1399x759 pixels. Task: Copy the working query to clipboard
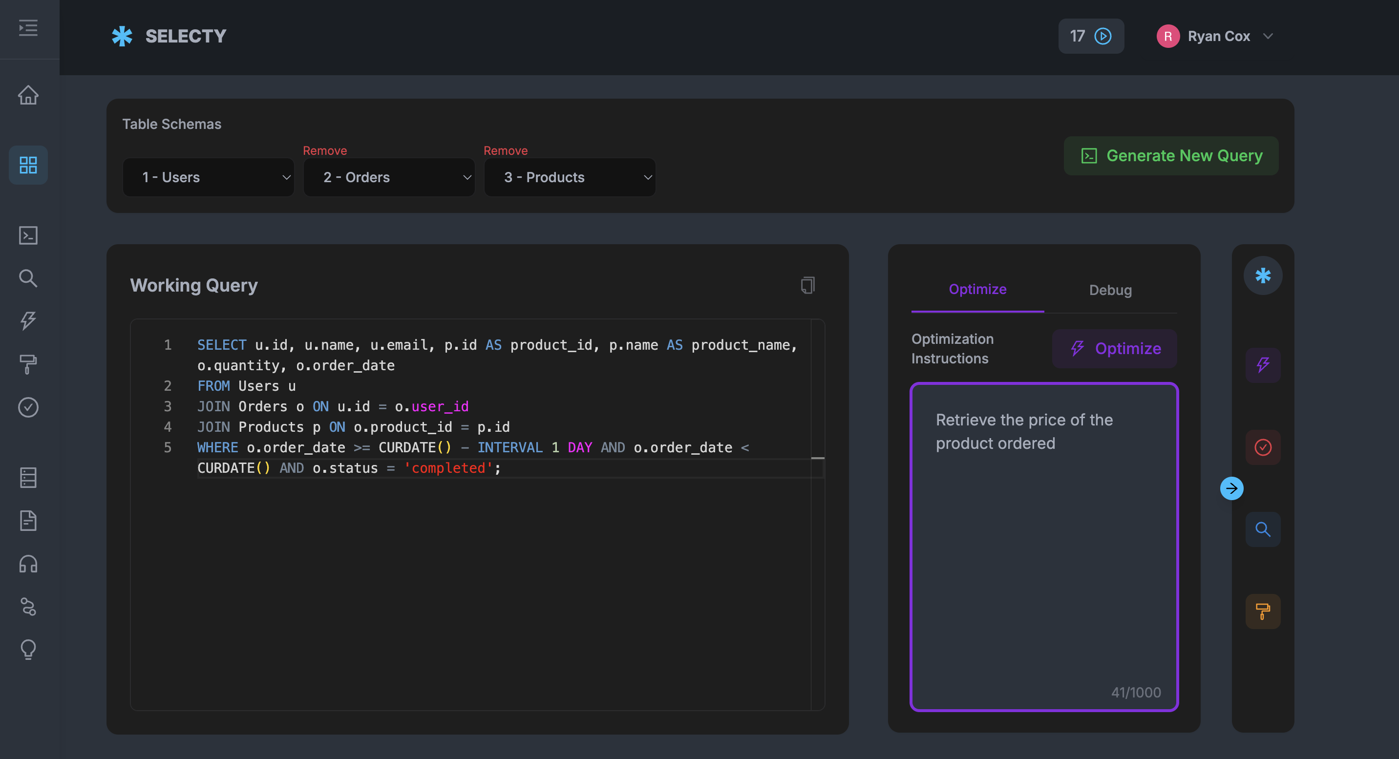[x=807, y=285]
